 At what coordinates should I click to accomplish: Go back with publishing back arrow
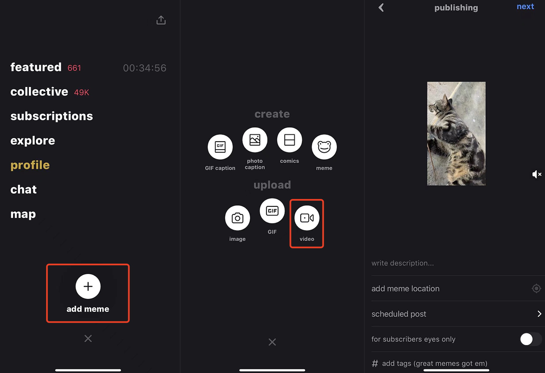(381, 7)
